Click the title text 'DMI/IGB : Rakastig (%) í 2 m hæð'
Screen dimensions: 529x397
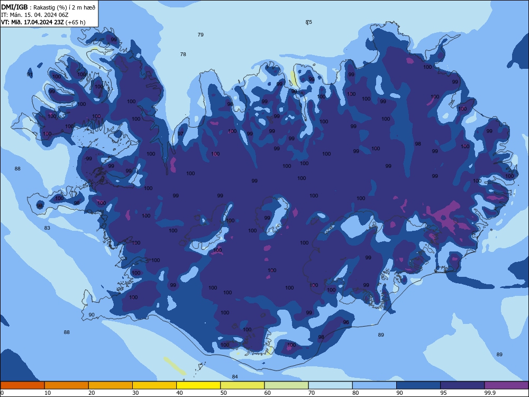[48, 7]
